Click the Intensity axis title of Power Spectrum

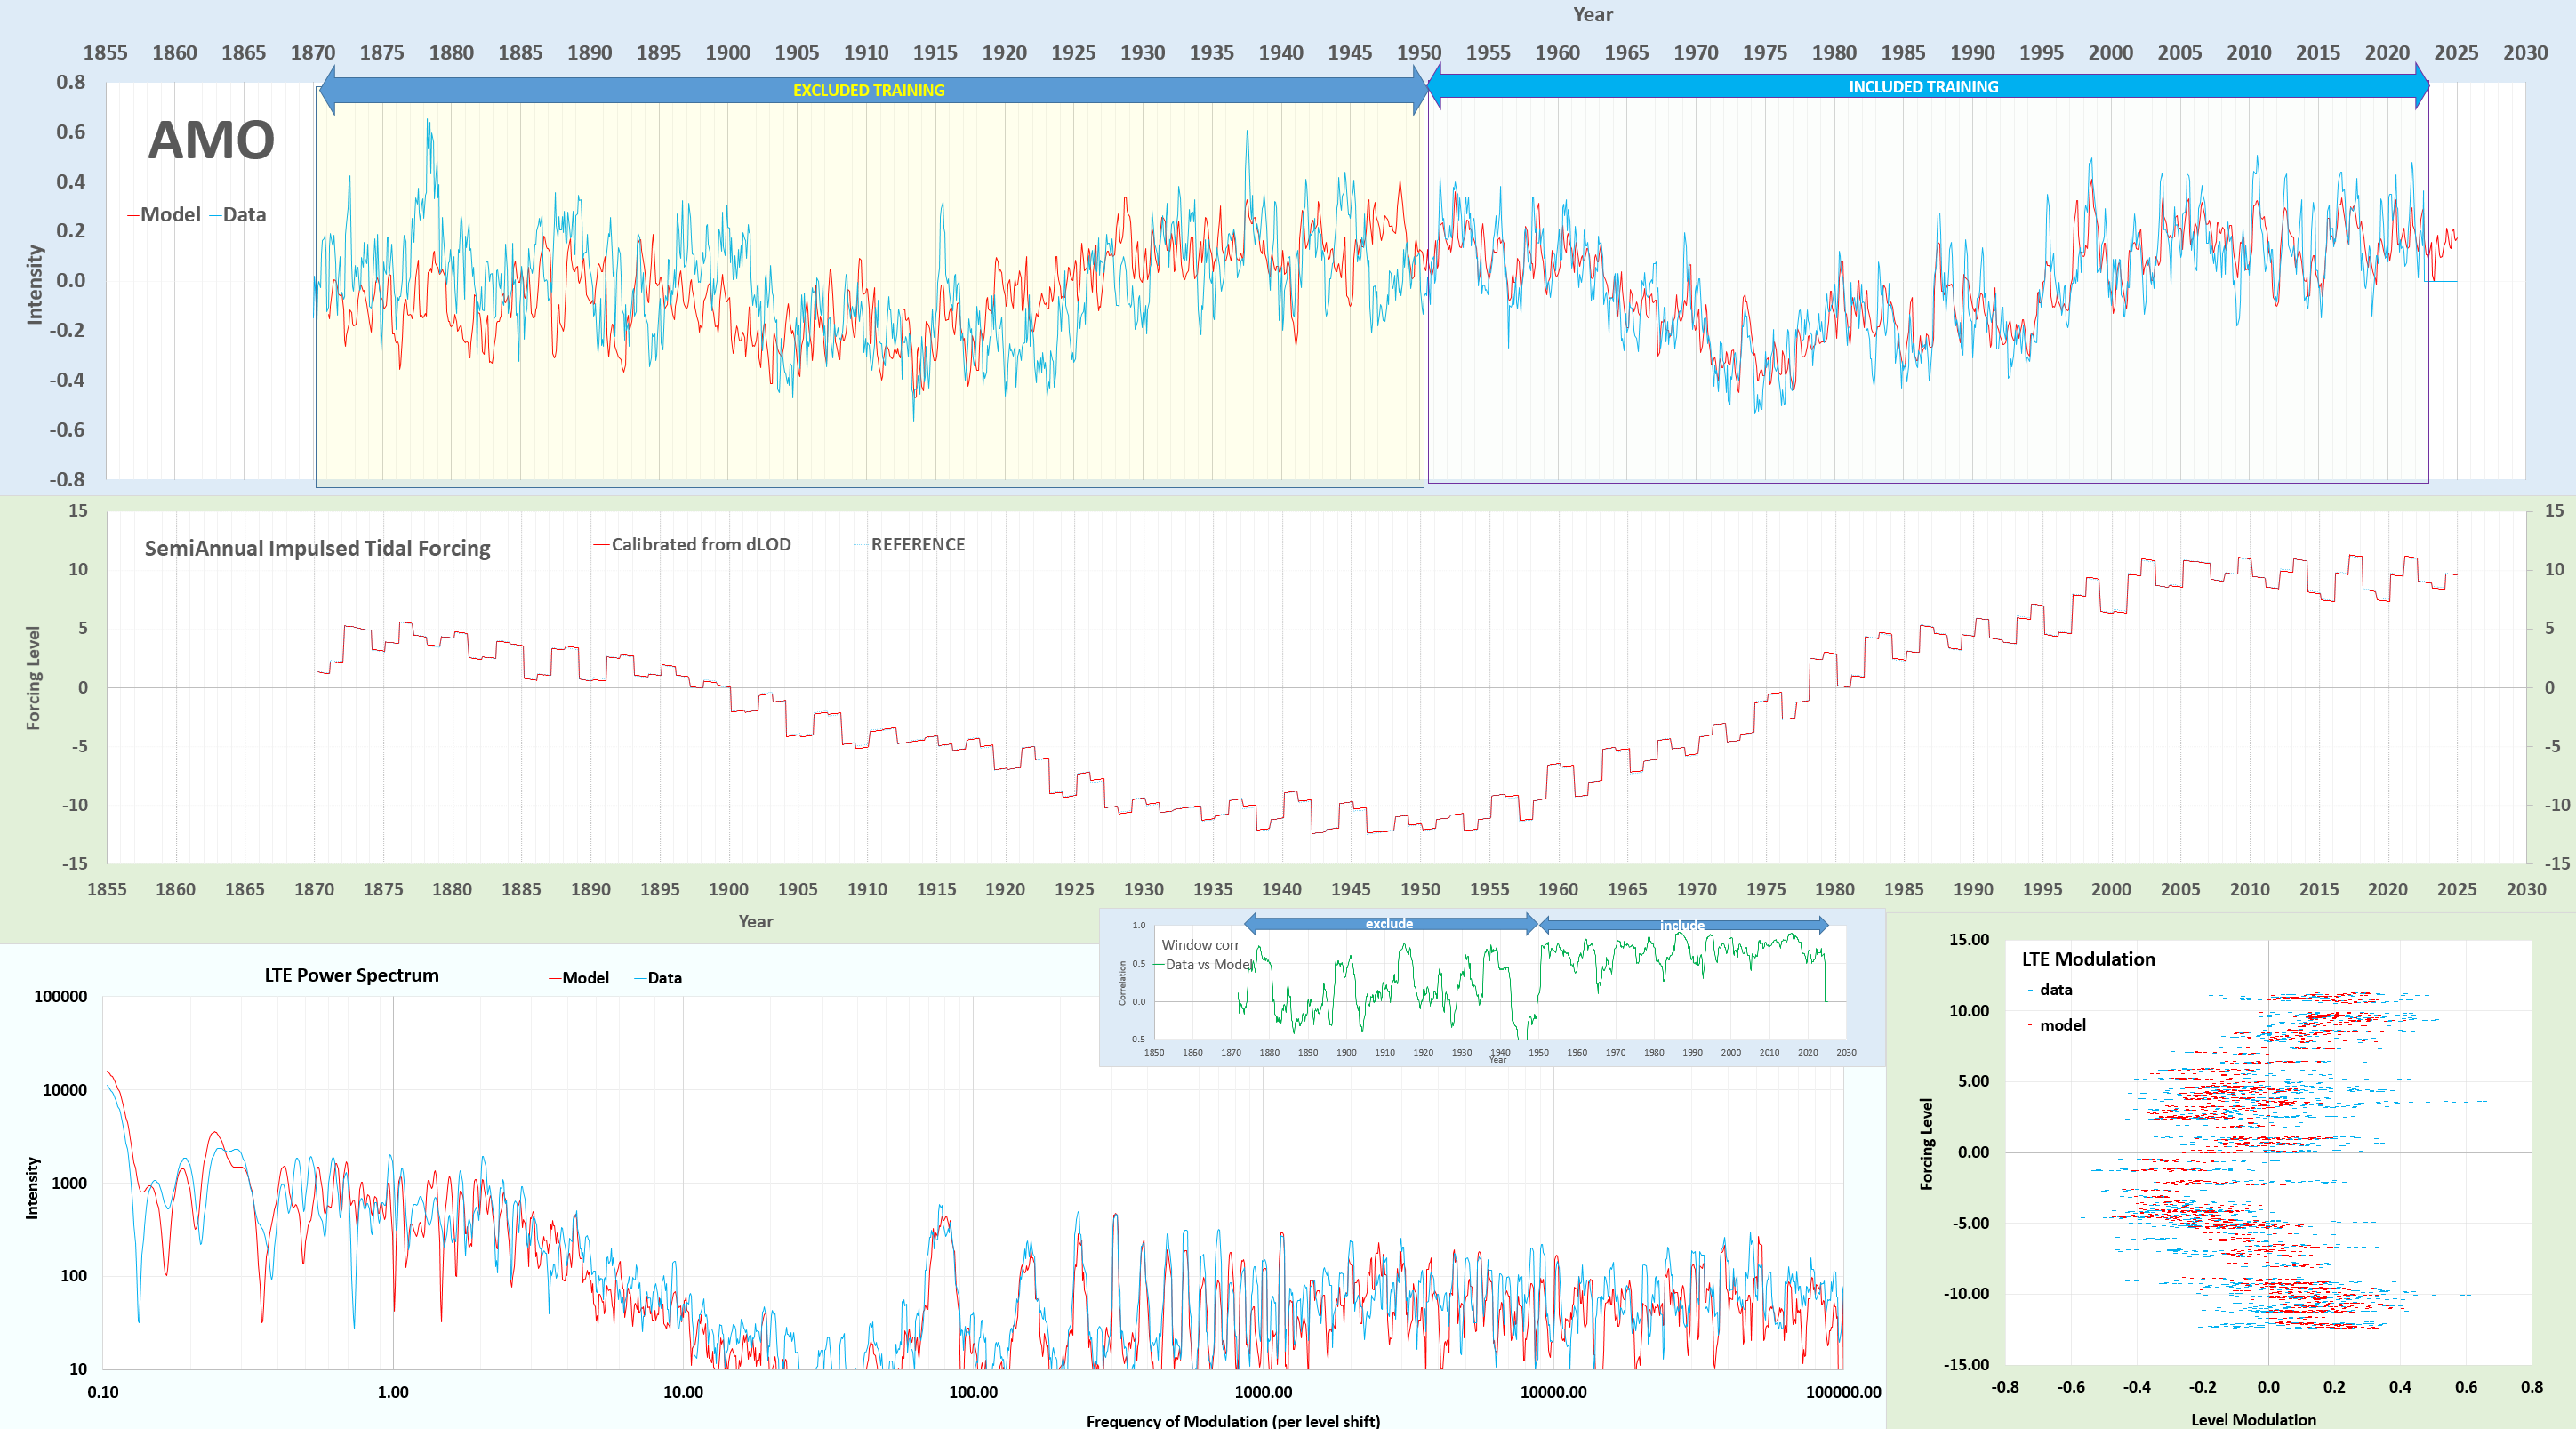[32, 1188]
